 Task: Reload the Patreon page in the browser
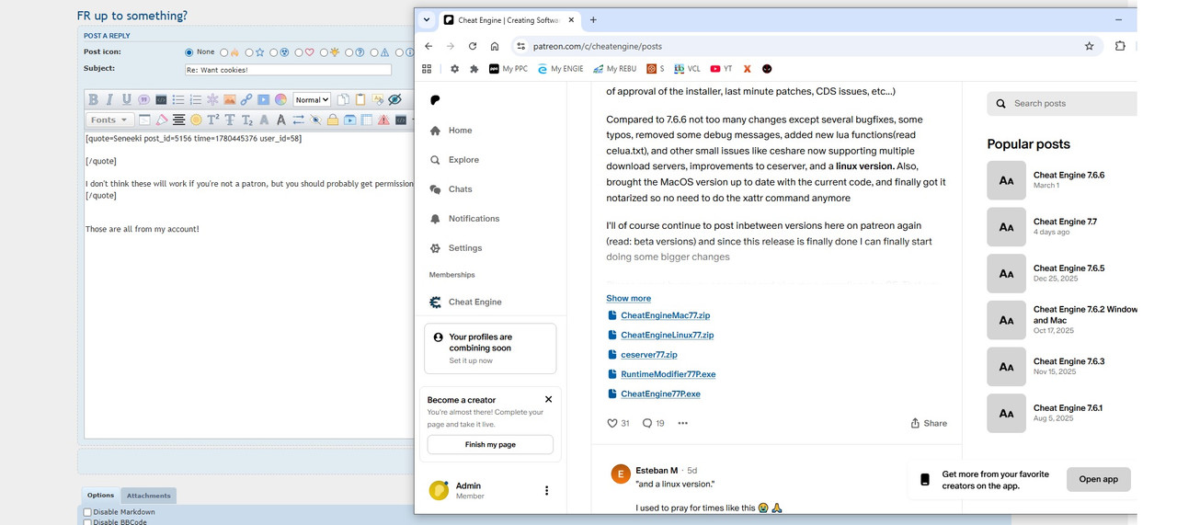tap(473, 46)
